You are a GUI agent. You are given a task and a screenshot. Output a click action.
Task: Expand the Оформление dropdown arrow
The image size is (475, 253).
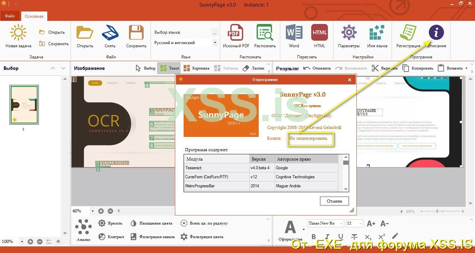tap(303, 229)
